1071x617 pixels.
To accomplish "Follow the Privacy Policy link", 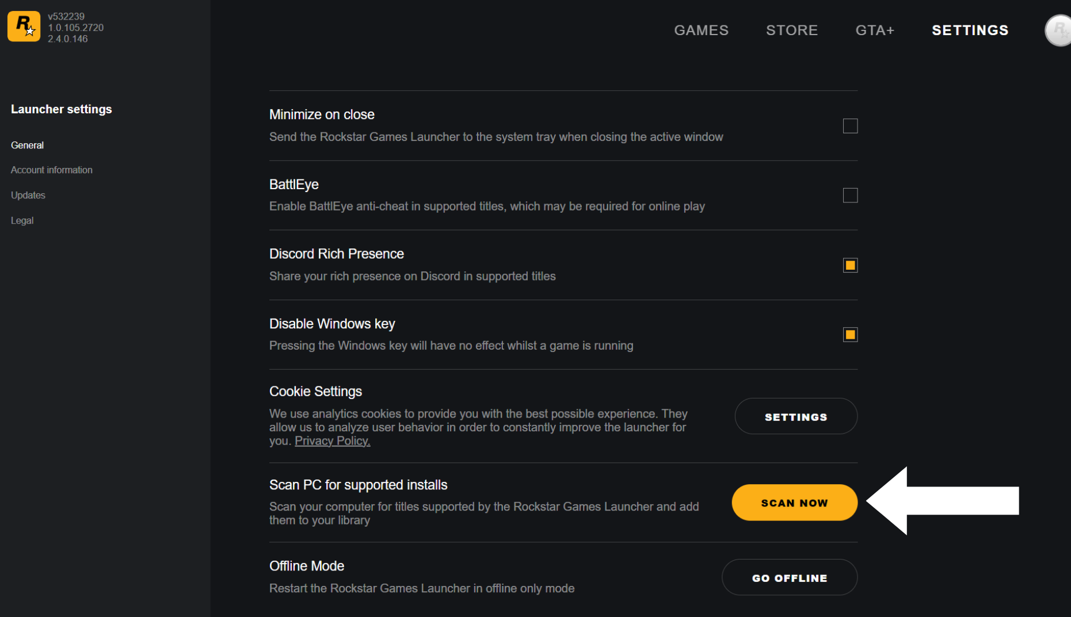I will pos(332,441).
